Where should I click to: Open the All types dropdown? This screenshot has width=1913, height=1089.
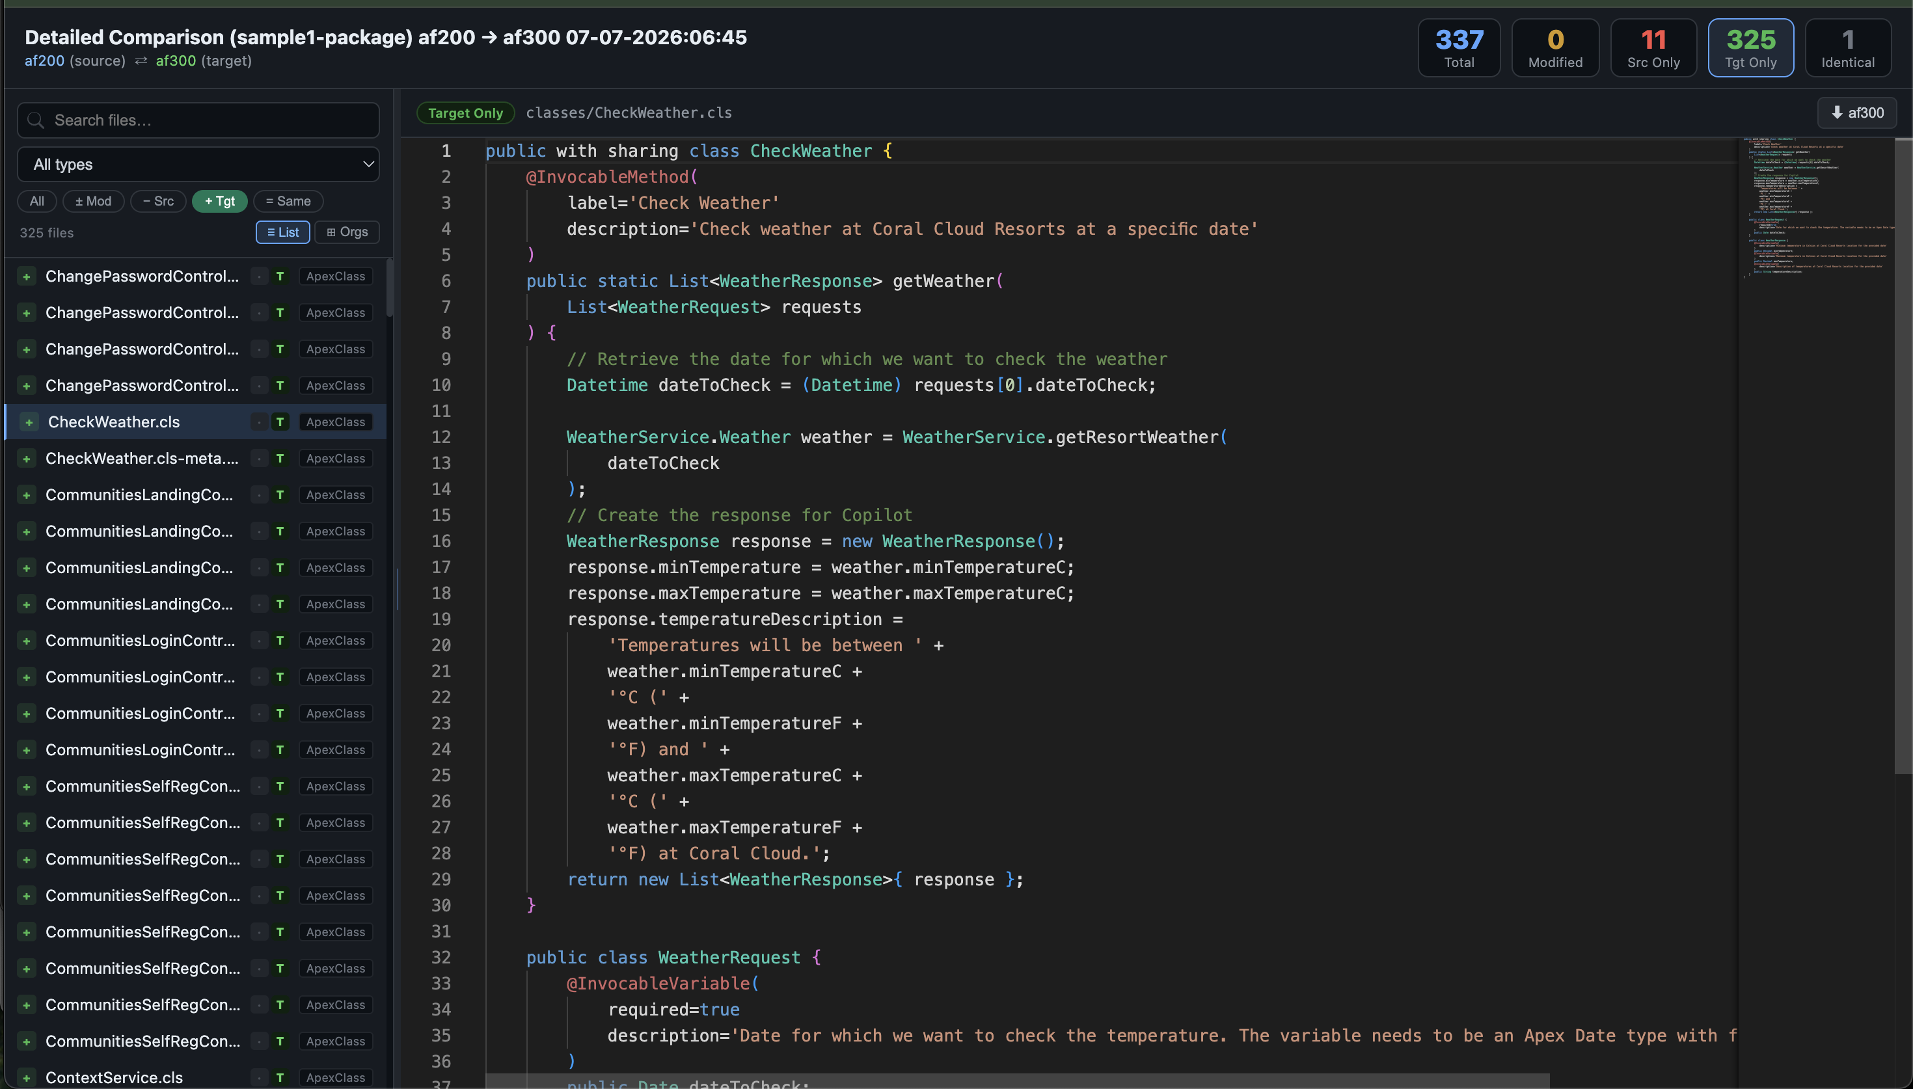[x=198, y=165]
